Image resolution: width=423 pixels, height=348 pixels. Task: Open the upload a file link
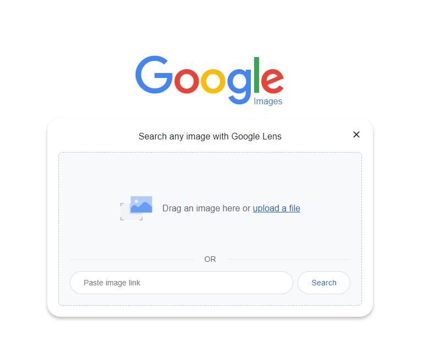pyautogui.click(x=276, y=209)
